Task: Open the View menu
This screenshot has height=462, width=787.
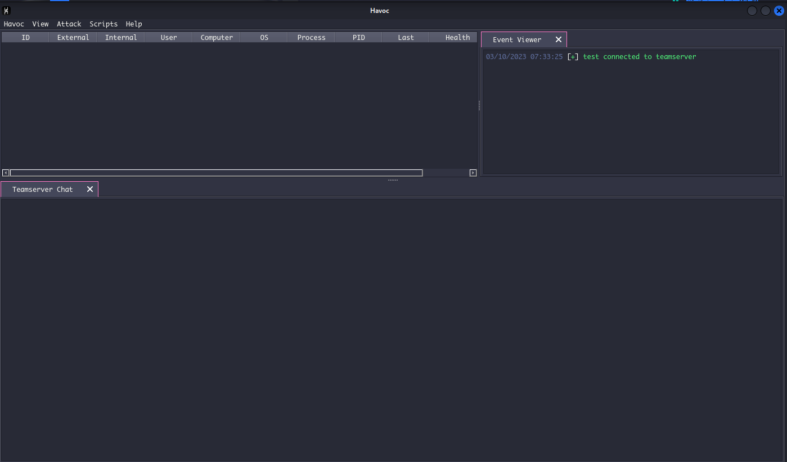Action: (41, 24)
